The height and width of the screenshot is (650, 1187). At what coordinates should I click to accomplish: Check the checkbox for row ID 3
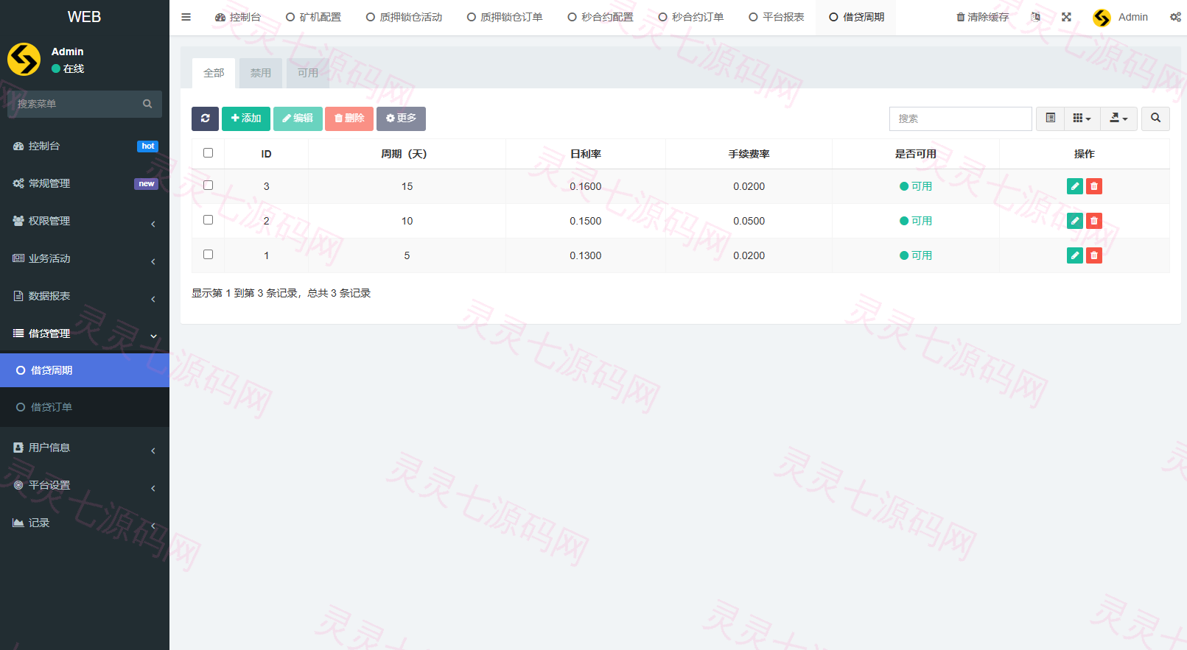(208, 186)
